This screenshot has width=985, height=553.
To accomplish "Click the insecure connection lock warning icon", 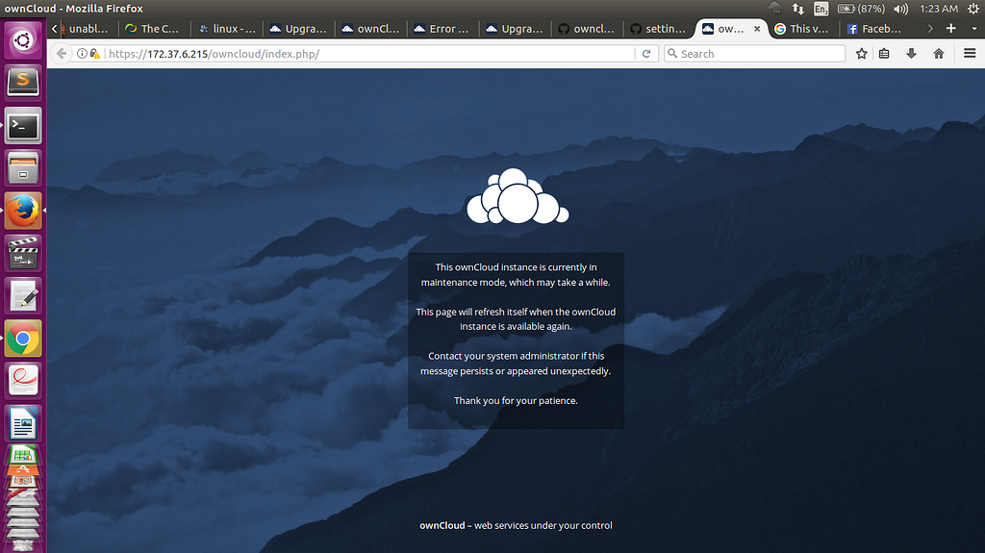I will click(95, 54).
